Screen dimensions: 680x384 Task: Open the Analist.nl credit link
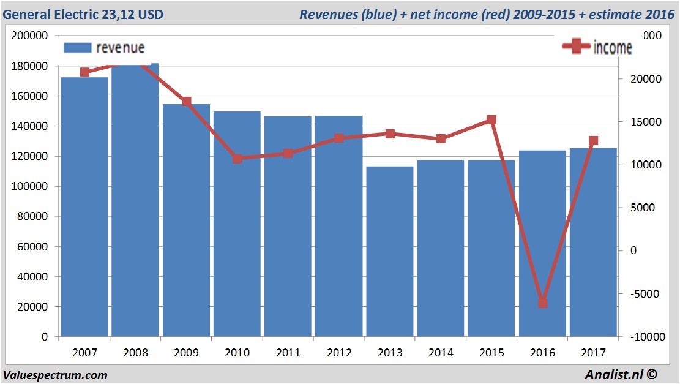[621, 374]
